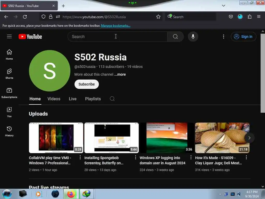Click the YouTube search magnifier button

click(175, 37)
